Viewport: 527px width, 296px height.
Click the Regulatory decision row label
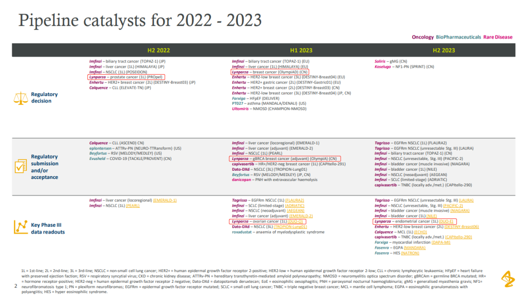coord(44,98)
